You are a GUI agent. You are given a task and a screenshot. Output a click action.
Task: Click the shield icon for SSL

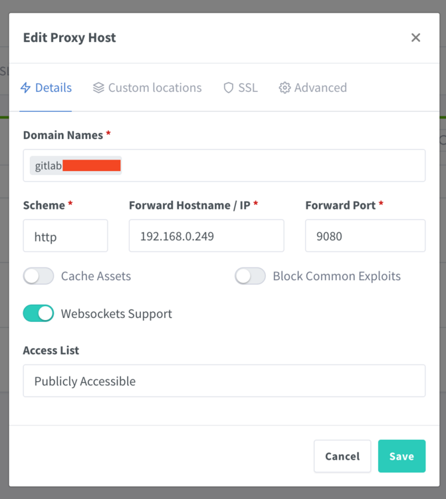tap(229, 88)
